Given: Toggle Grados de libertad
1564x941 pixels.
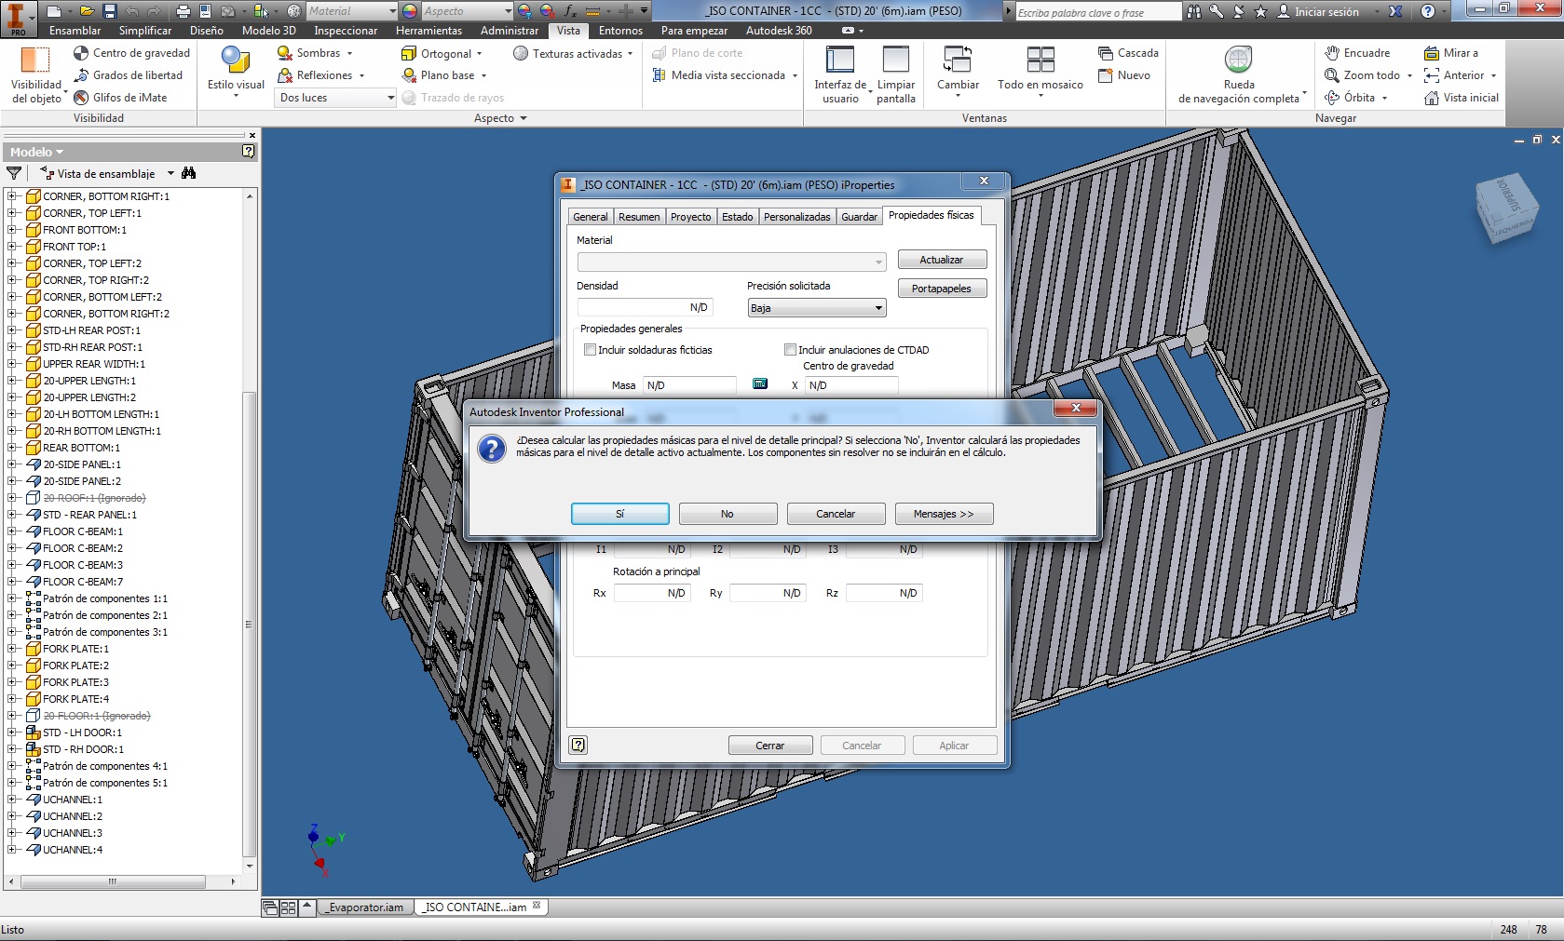Looking at the screenshot, I should click(129, 75).
